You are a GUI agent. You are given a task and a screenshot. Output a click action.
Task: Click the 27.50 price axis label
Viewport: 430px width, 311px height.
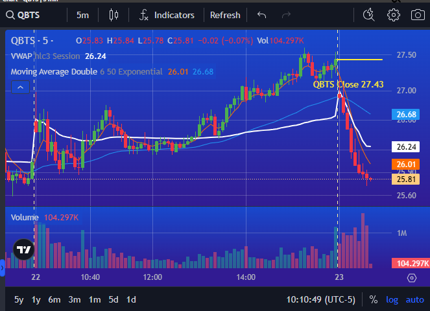[406, 55]
